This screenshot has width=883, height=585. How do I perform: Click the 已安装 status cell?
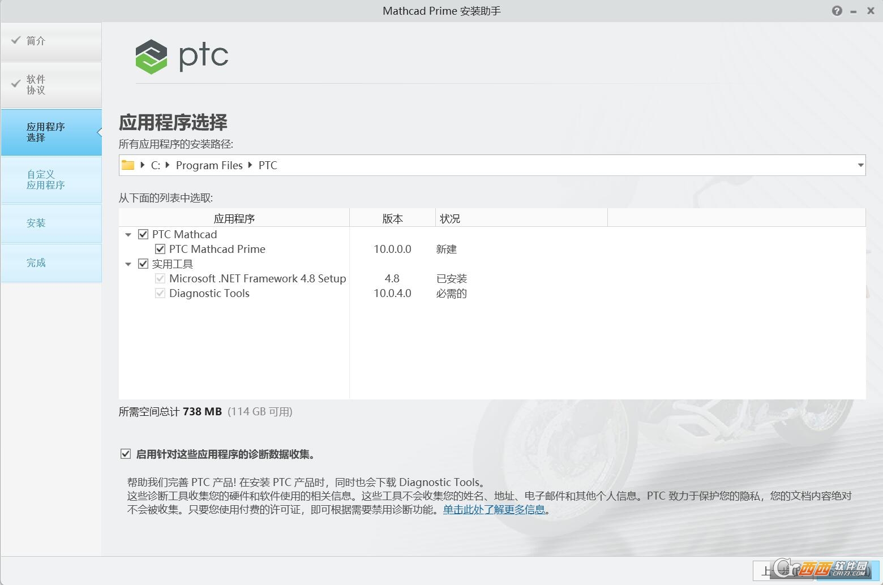click(452, 278)
